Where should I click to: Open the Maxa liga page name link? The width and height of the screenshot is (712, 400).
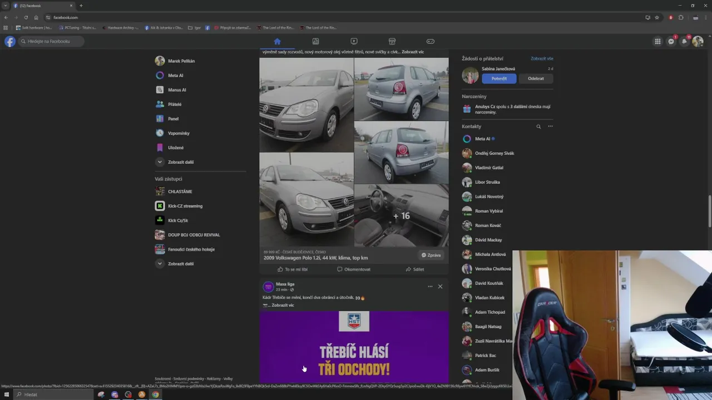point(285,284)
